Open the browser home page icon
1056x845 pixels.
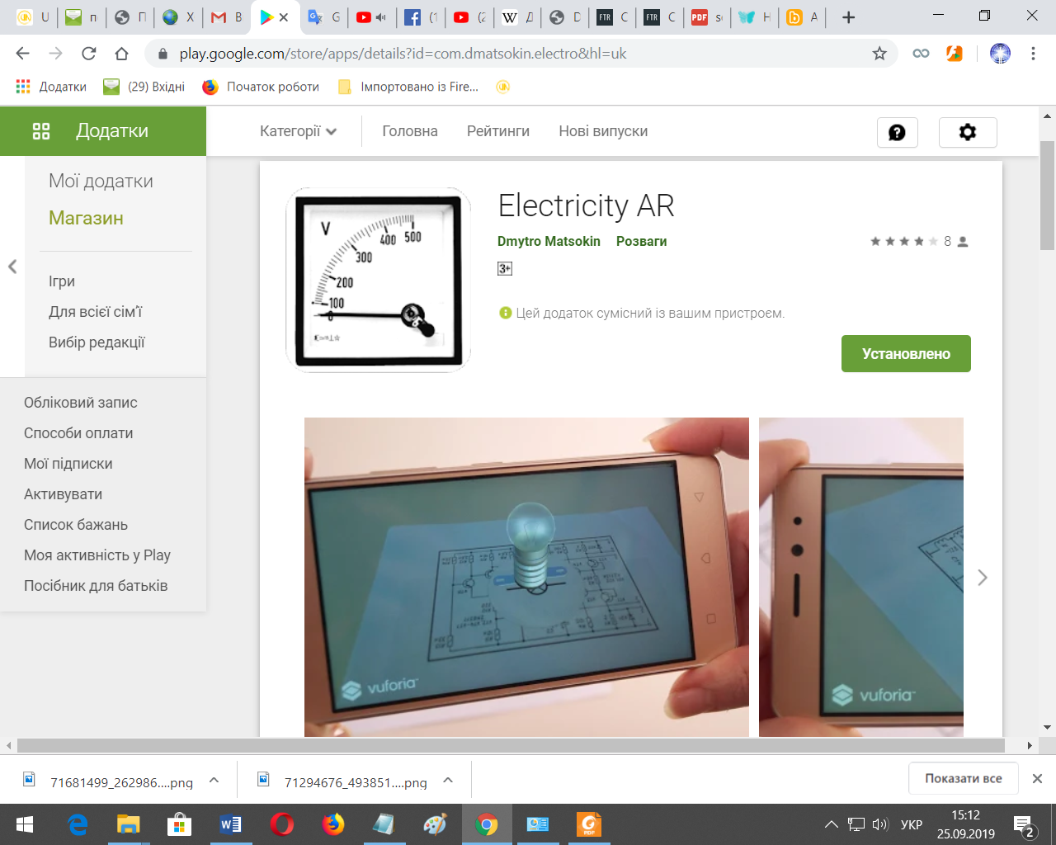[121, 54]
